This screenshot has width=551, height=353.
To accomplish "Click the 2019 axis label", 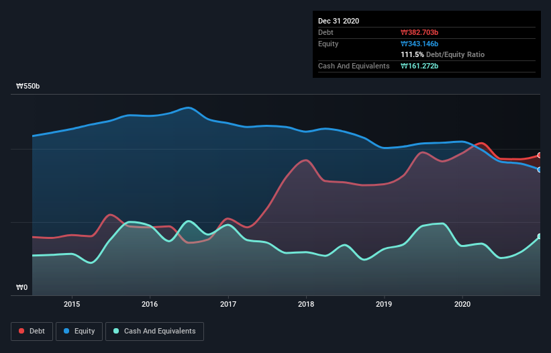I will (384, 304).
